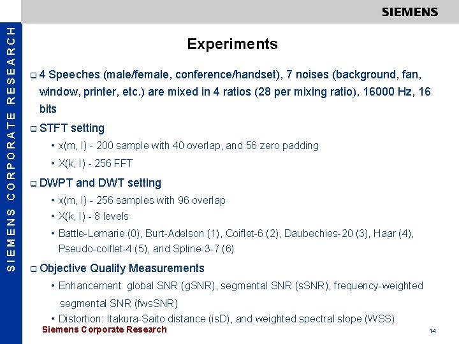The height and width of the screenshot is (344, 459).
Task: Click the Pseudo-coiflet-4 and Spline-3-7 line
Action: point(146,248)
